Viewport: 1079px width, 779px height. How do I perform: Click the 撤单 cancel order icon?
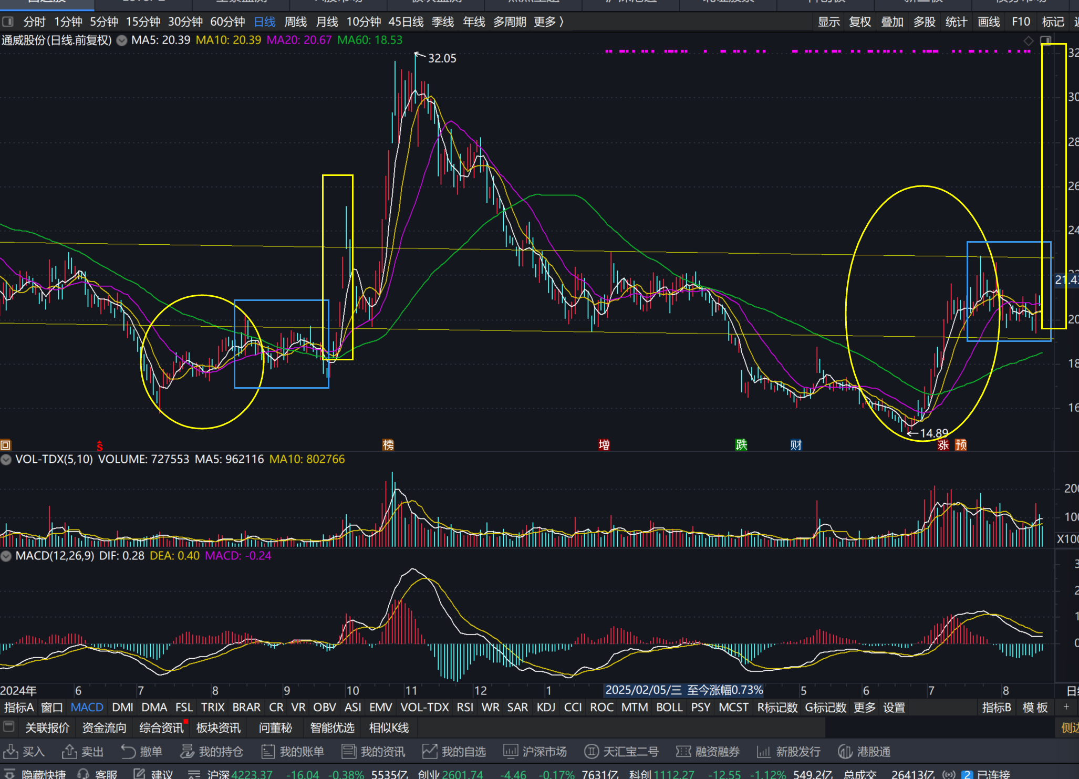point(128,751)
